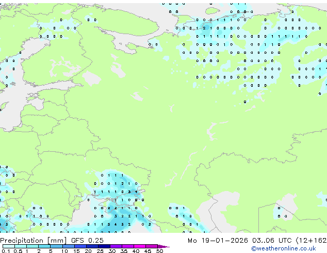Click the 45–50 mm legend color swatch
This screenshot has width=327, height=253.
pos(152,246)
